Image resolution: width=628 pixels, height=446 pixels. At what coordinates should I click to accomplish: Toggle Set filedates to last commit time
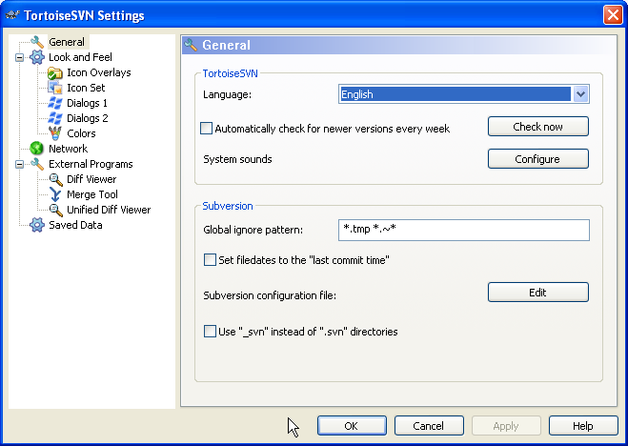210,260
